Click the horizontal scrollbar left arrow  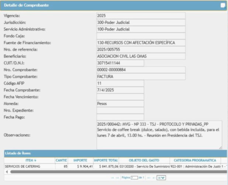(7, 172)
